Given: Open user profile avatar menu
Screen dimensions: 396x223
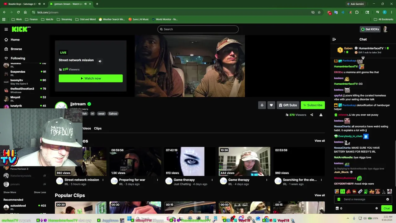Looking at the screenshot, I should click(x=385, y=29).
